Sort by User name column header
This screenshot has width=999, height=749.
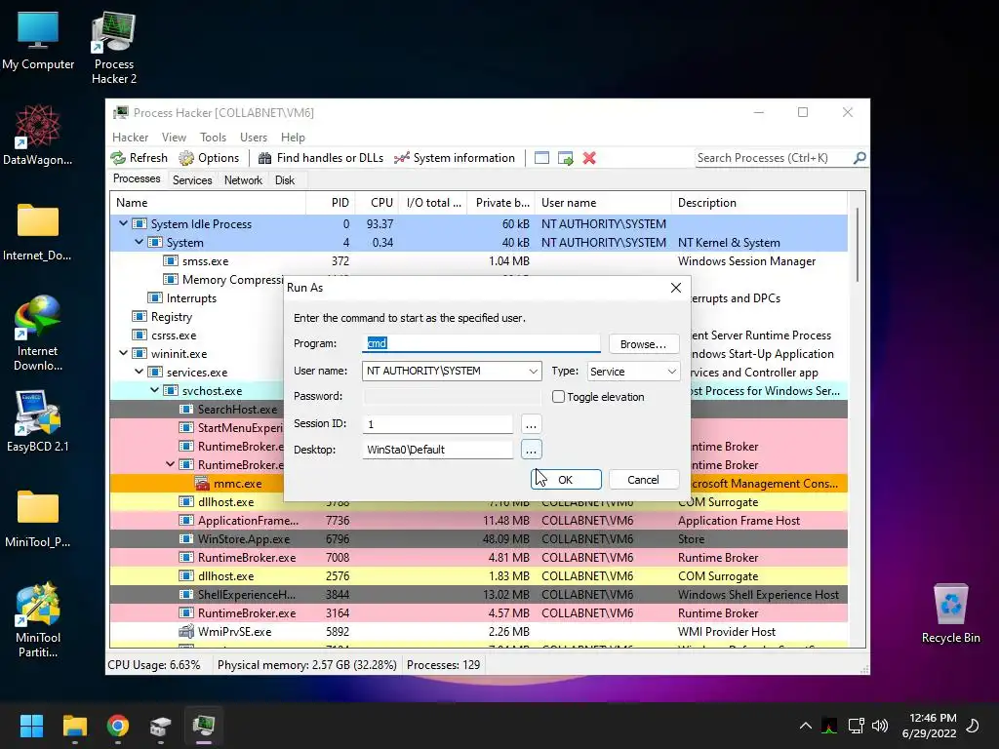(x=603, y=203)
